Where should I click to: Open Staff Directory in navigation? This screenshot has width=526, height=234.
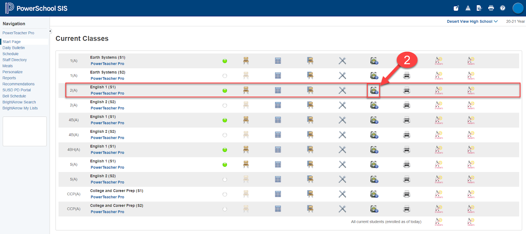[14, 60]
